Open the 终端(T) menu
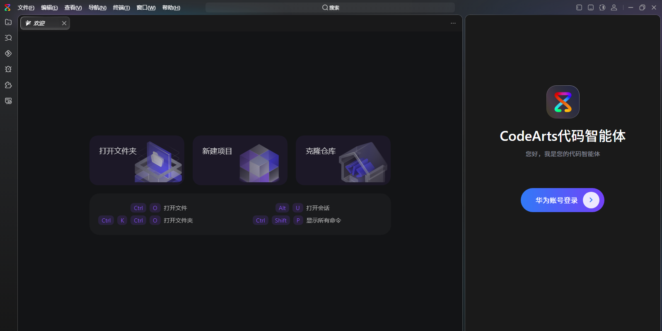This screenshot has width=662, height=331. click(x=121, y=7)
